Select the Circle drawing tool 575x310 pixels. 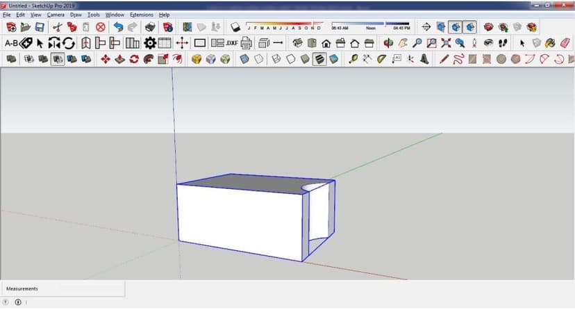(x=501, y=58)
